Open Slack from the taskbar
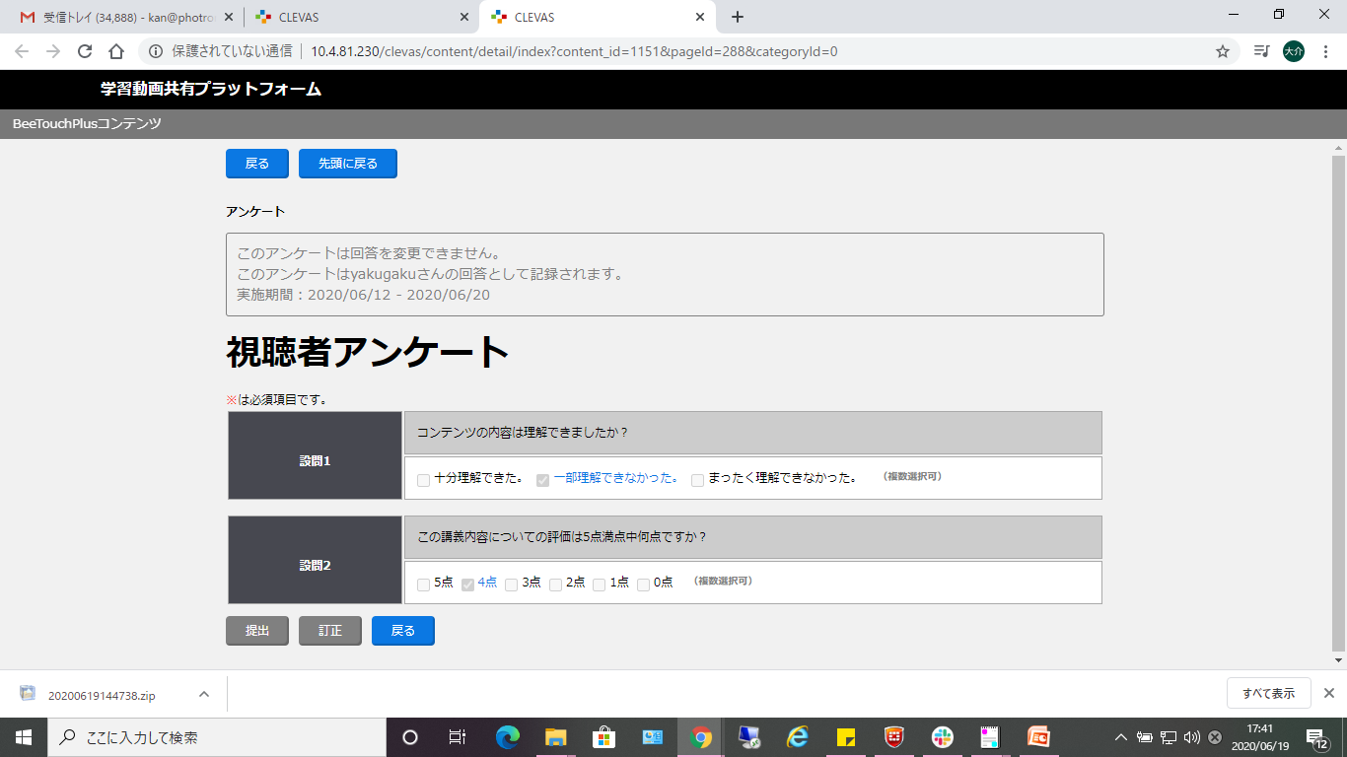The image size is (1347, 757). pyautogui.click(x=943, y=737)
